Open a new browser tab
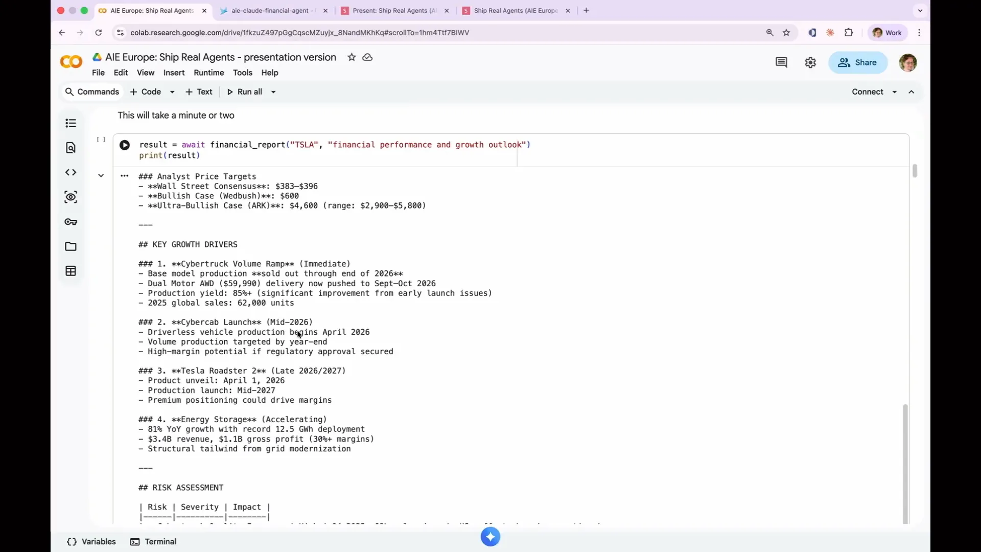This screenshot has height=552, width=981. [586, 10]
